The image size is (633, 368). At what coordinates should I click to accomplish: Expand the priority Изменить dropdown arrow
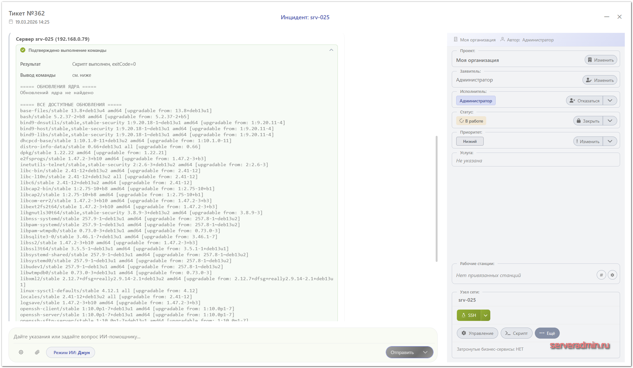[610, 142]
